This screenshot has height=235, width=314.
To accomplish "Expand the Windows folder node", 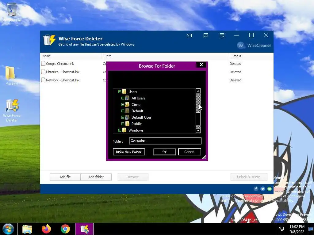I will [x=120, y=130].
